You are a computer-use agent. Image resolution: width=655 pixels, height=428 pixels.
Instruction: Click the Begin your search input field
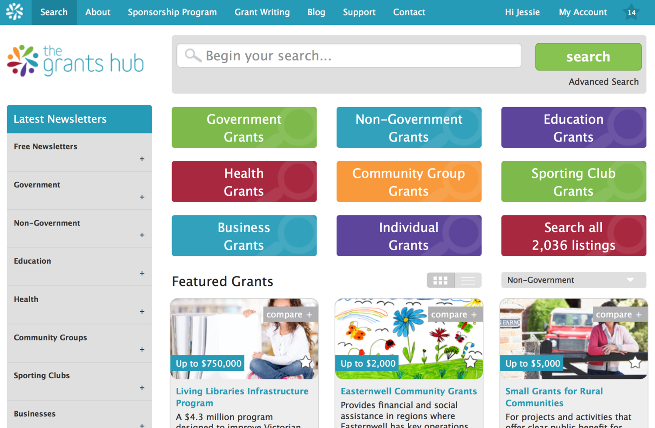349,56
